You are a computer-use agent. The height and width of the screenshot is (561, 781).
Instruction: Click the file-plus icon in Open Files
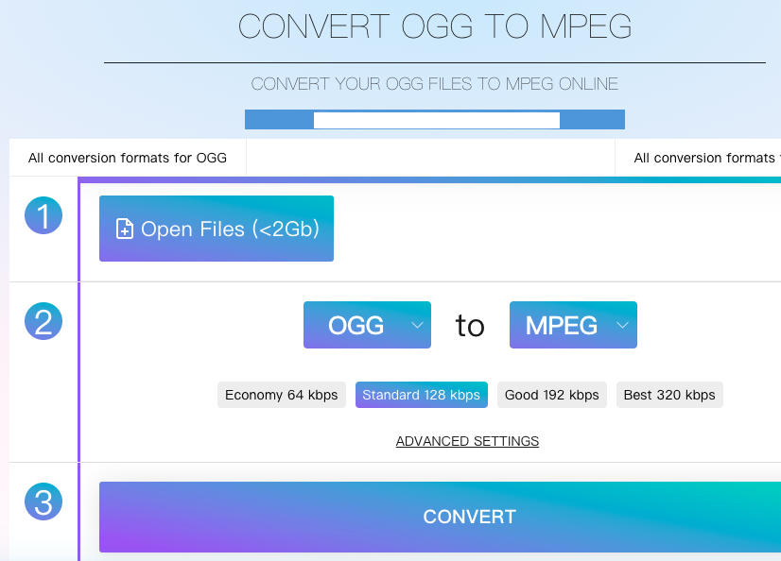tap(124, 229)
